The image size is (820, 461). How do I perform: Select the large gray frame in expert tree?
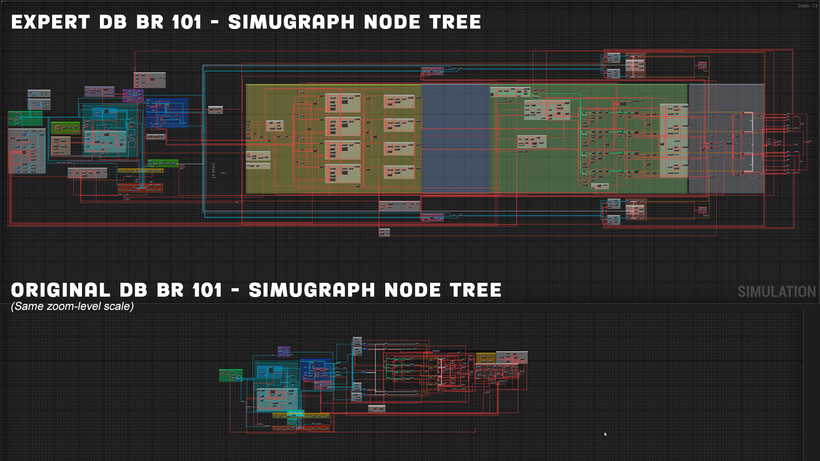(x=726, y=139)
